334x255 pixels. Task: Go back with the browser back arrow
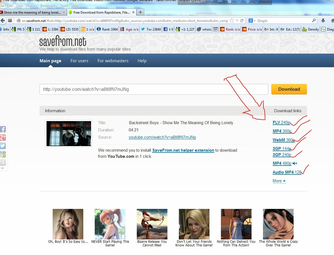click(x=3, y=21)
